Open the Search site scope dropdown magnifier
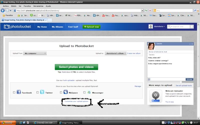This screenshot has width=200, height=125. coord(170,26)
